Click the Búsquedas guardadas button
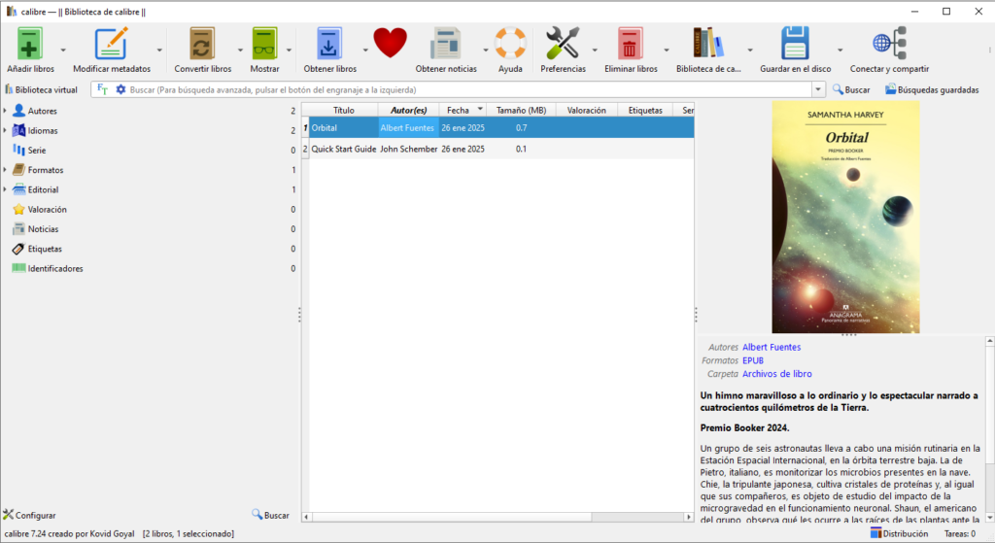 coord(932,89)
